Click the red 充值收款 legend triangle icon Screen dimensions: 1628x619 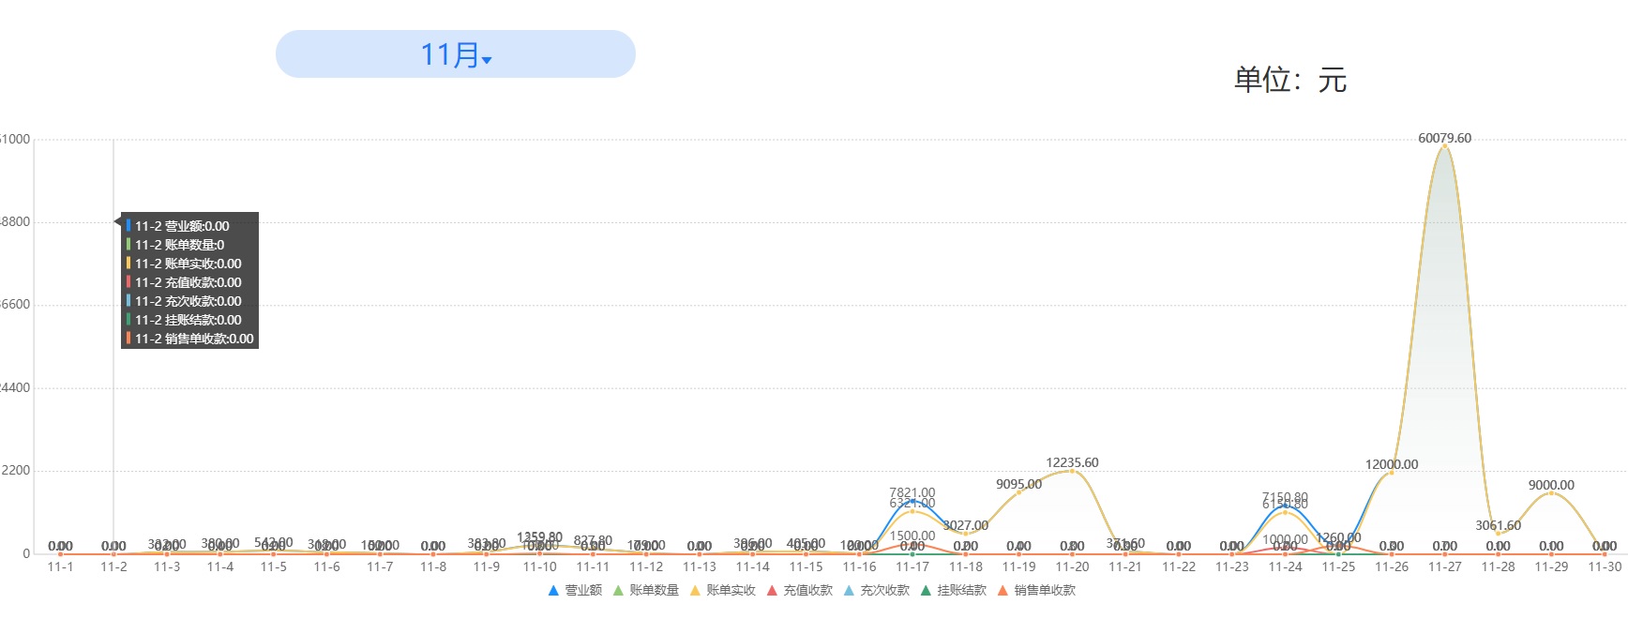tap(772, 591)
